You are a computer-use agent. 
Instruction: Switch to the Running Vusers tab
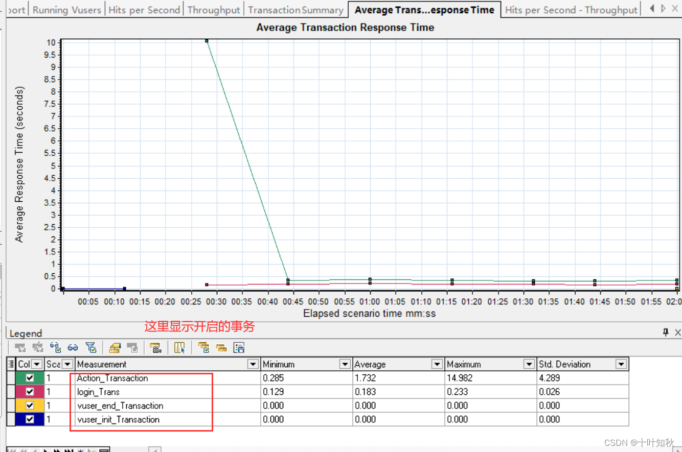point(67,10)
